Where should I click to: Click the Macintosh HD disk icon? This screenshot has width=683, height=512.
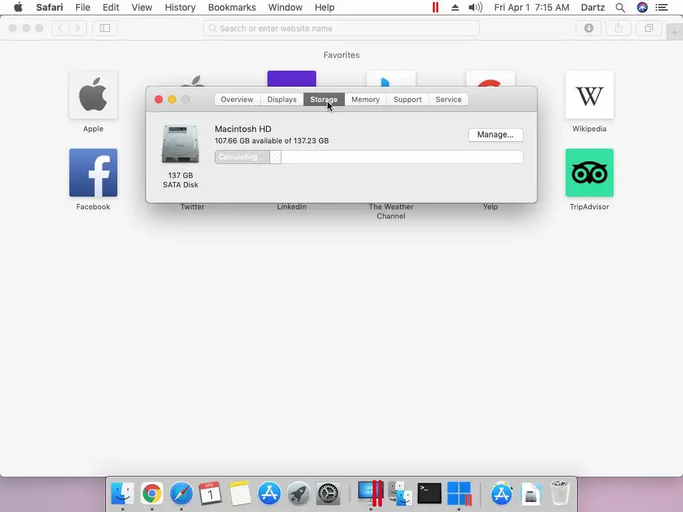click(x=180, y=144)
